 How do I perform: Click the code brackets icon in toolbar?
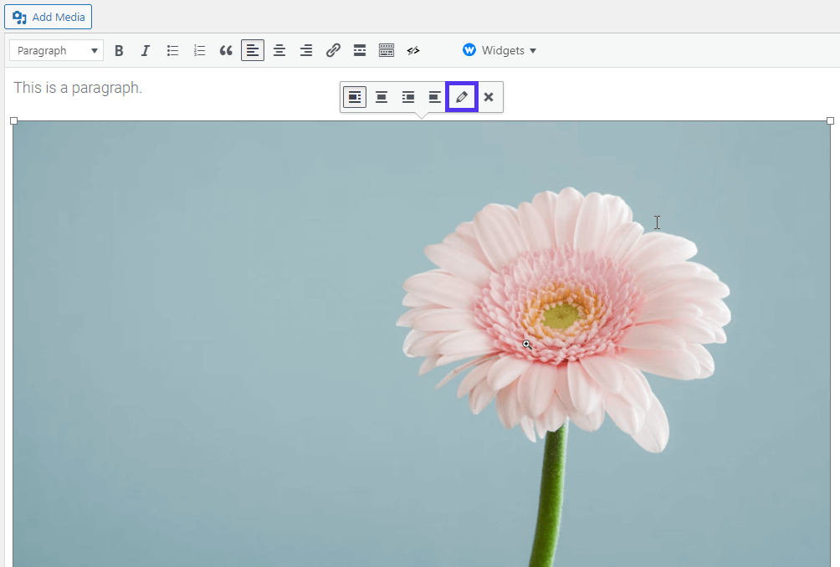coord(413,50)
